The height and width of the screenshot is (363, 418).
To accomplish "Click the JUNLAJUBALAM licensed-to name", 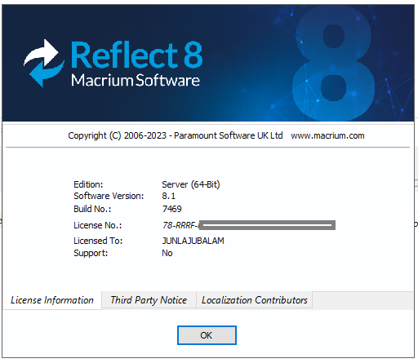I will pos(193,241).
